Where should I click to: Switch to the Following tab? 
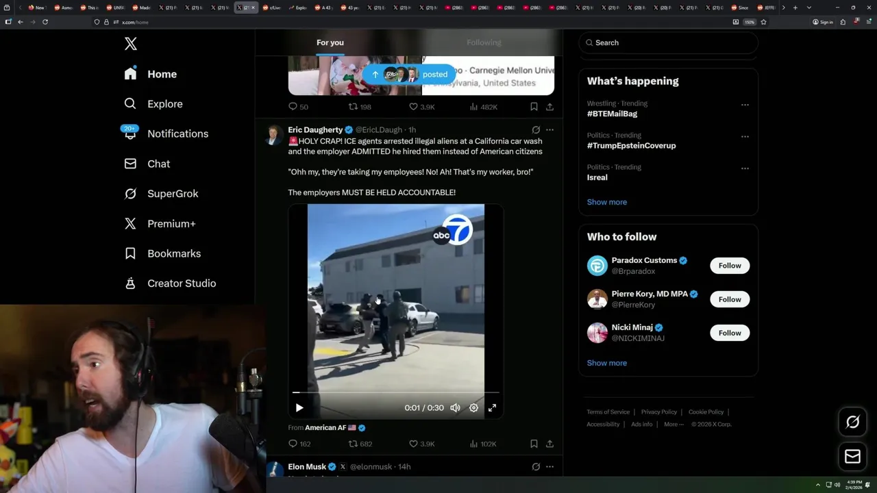[x=484, y=42]
